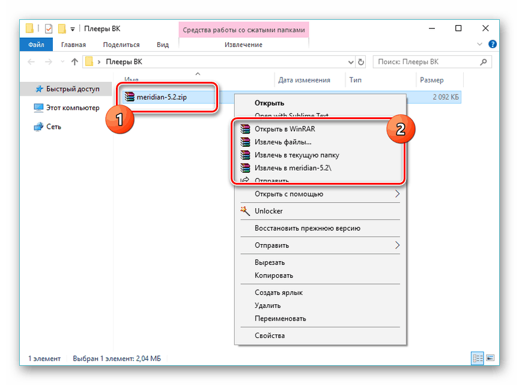This screenshot has height=385, width=519.
Task: Click the Быстрый доступ star icon
Action: 39,89
